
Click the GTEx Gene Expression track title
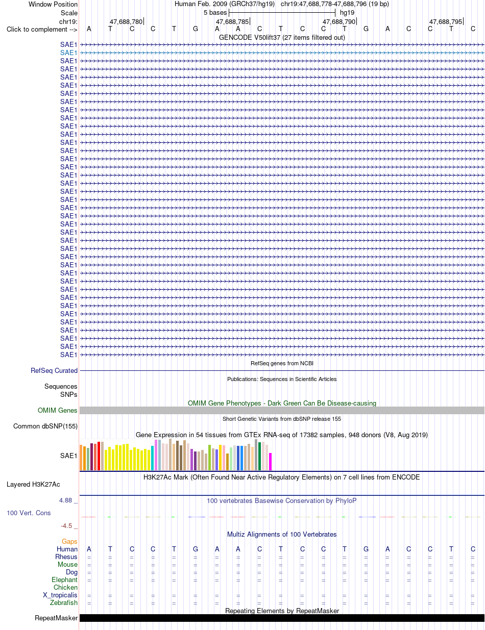tap(282, 435)
